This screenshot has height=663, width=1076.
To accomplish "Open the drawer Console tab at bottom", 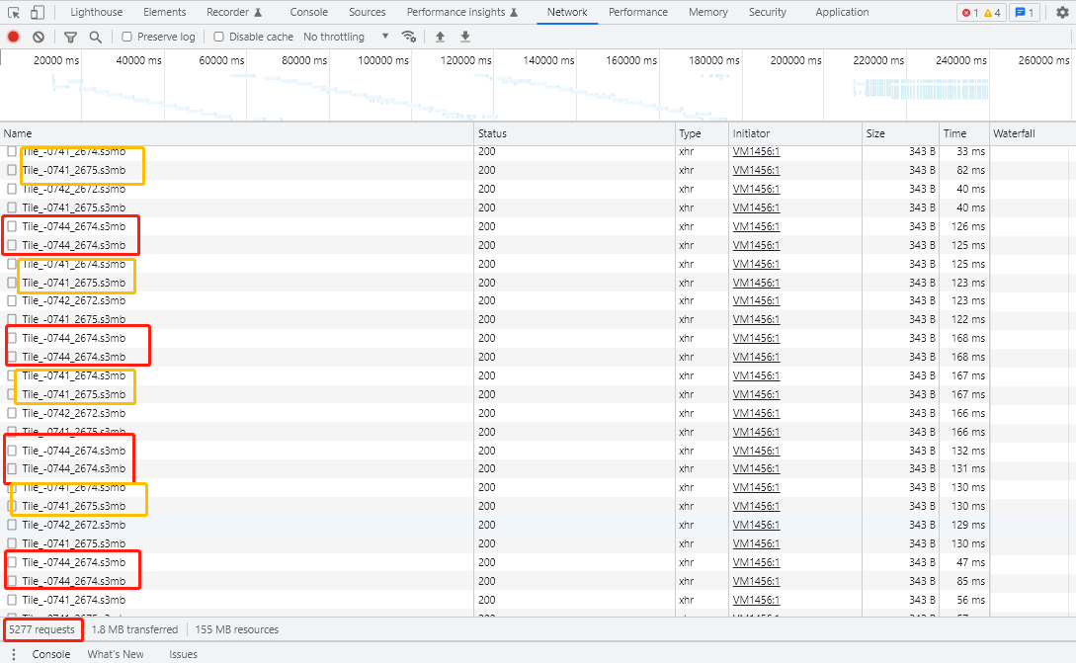I will (x=51, y=655).
